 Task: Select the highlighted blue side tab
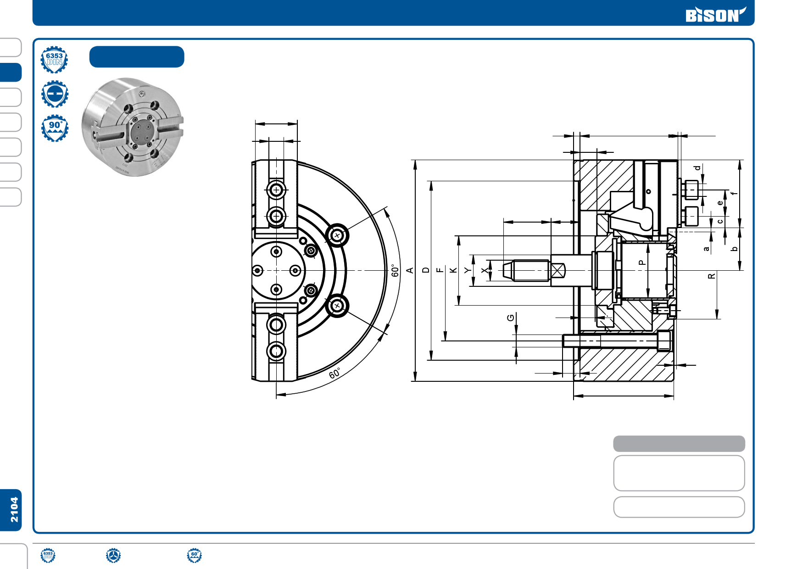(x=11, y=73)
